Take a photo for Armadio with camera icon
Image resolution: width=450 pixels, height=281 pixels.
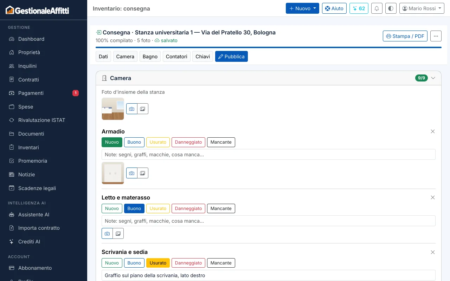click(x=132, y=173)
